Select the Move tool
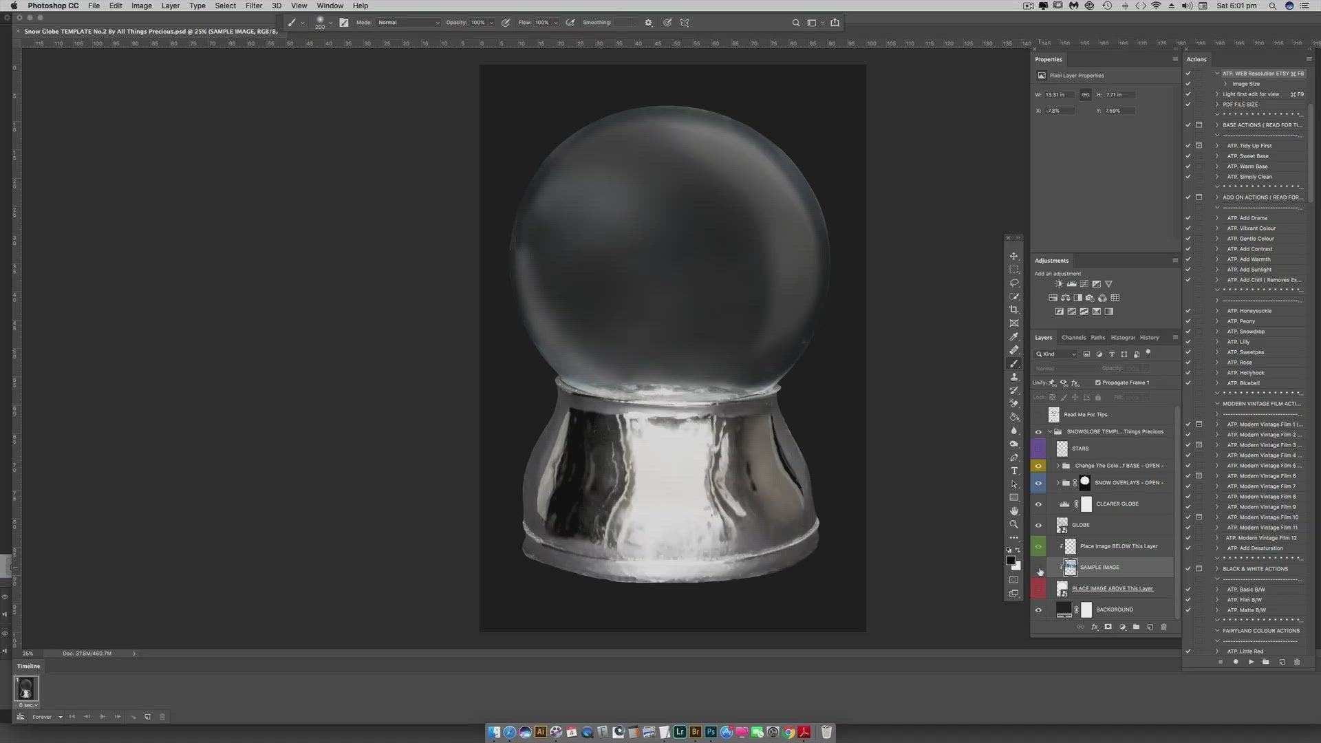The image size is (1321, 743). 1013,256
